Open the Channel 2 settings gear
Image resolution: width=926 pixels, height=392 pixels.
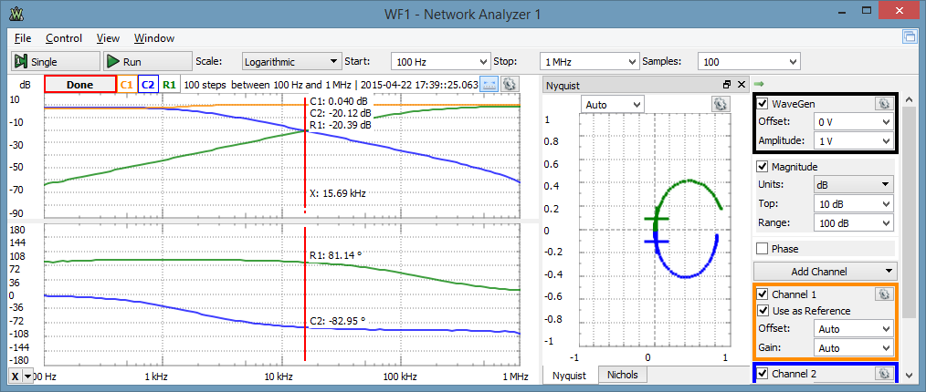point(883,373)
